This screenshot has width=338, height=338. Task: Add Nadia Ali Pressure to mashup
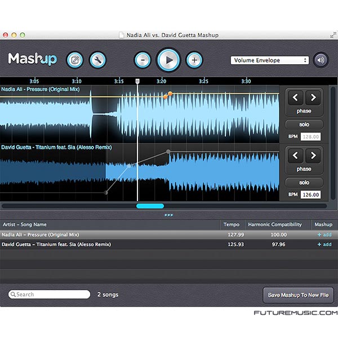coord(324,235)
